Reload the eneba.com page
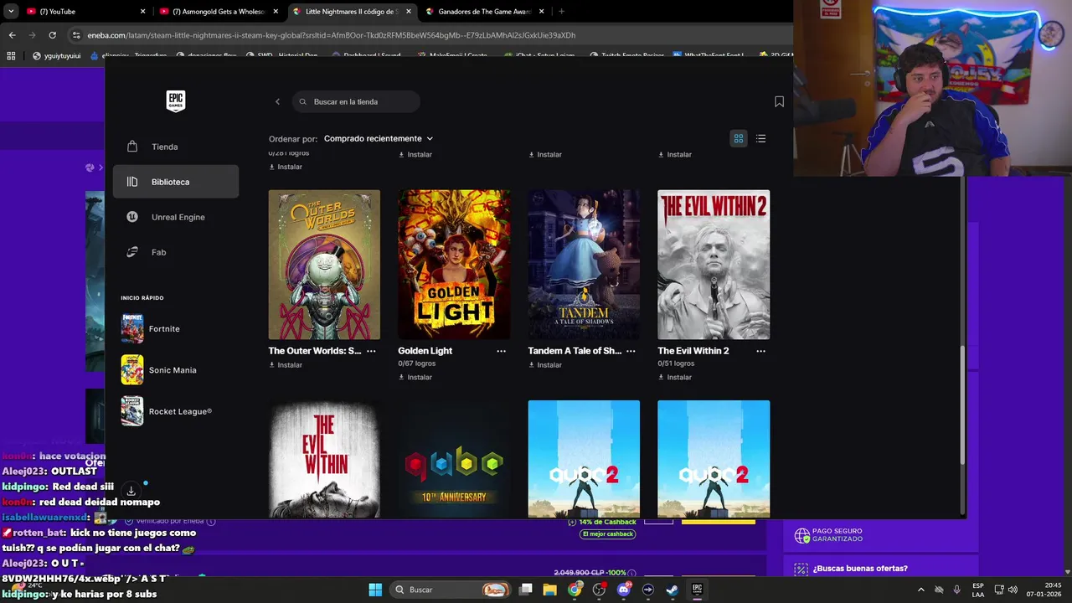Viewport: 1072px width, 603px height. tap(52, 35)
